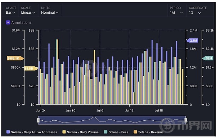The height and width of the screenshot is (138, 216).
Task: Open the Scale dropdown showing Linear
Action: pyautogui.click(x=28, y=13)
